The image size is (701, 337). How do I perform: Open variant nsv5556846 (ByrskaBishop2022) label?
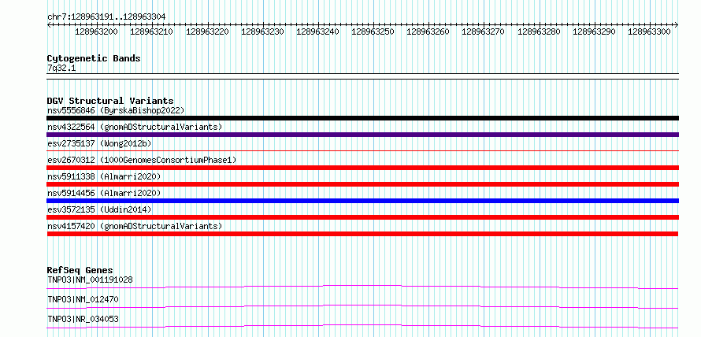(x=116, y=110)
